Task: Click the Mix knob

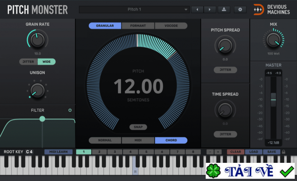Action: (273, 40)
